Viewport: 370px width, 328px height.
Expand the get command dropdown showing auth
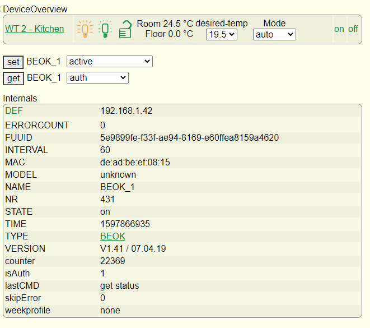[97, 78]
